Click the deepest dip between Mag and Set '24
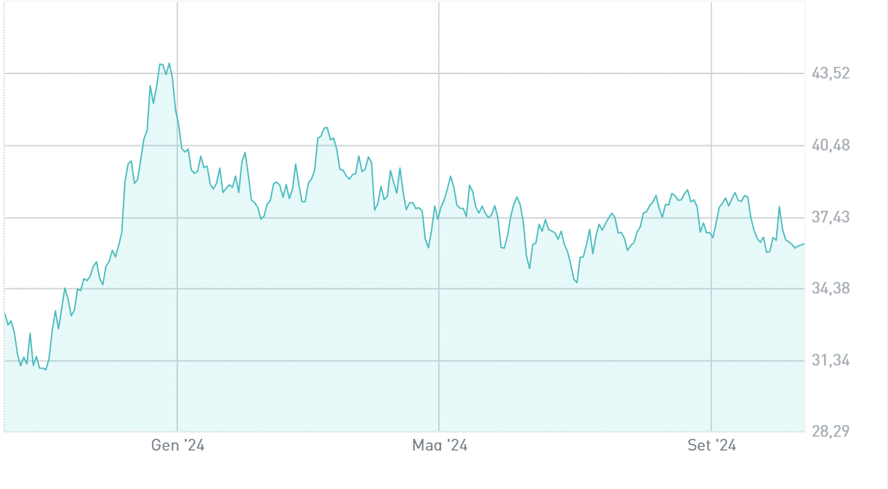 click(576, 282)
